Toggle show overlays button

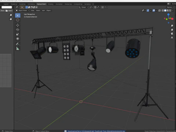coord(154,11)
